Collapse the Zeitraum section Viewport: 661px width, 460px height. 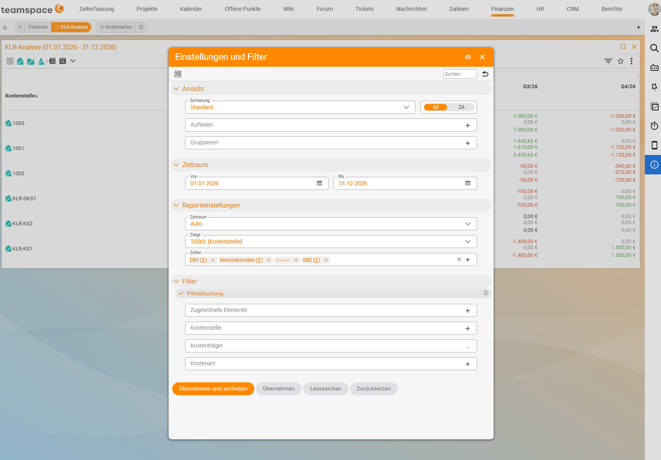pos(176,165)
